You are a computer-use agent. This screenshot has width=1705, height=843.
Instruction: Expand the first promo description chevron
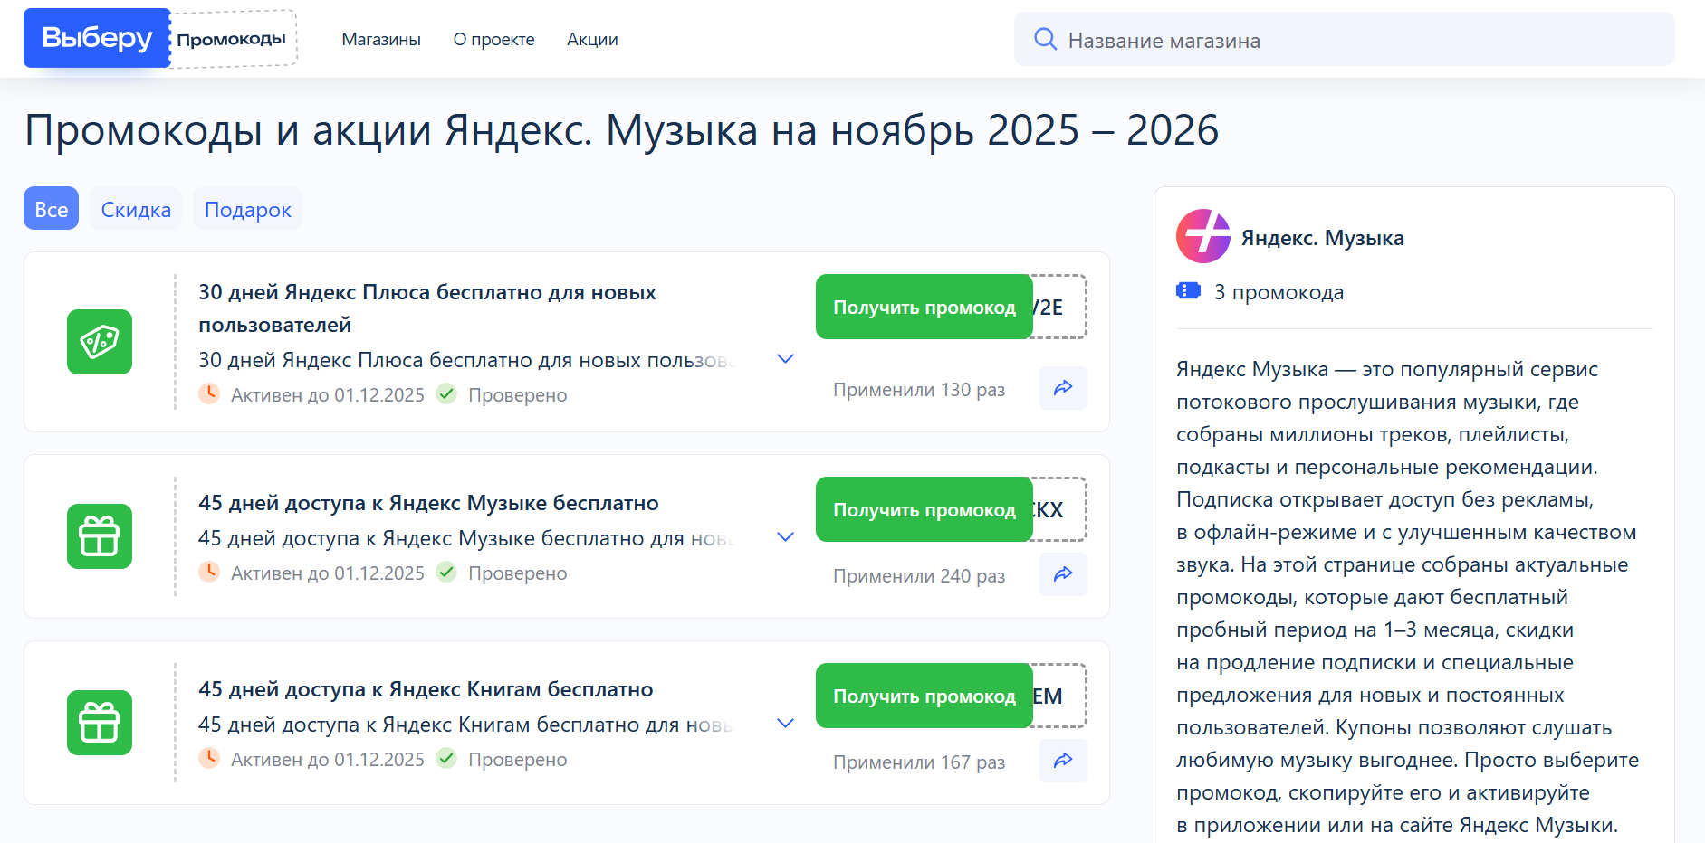pos(785,359)
